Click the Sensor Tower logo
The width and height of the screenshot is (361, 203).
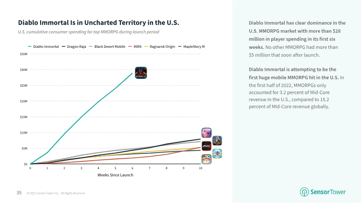click(323, 192)
